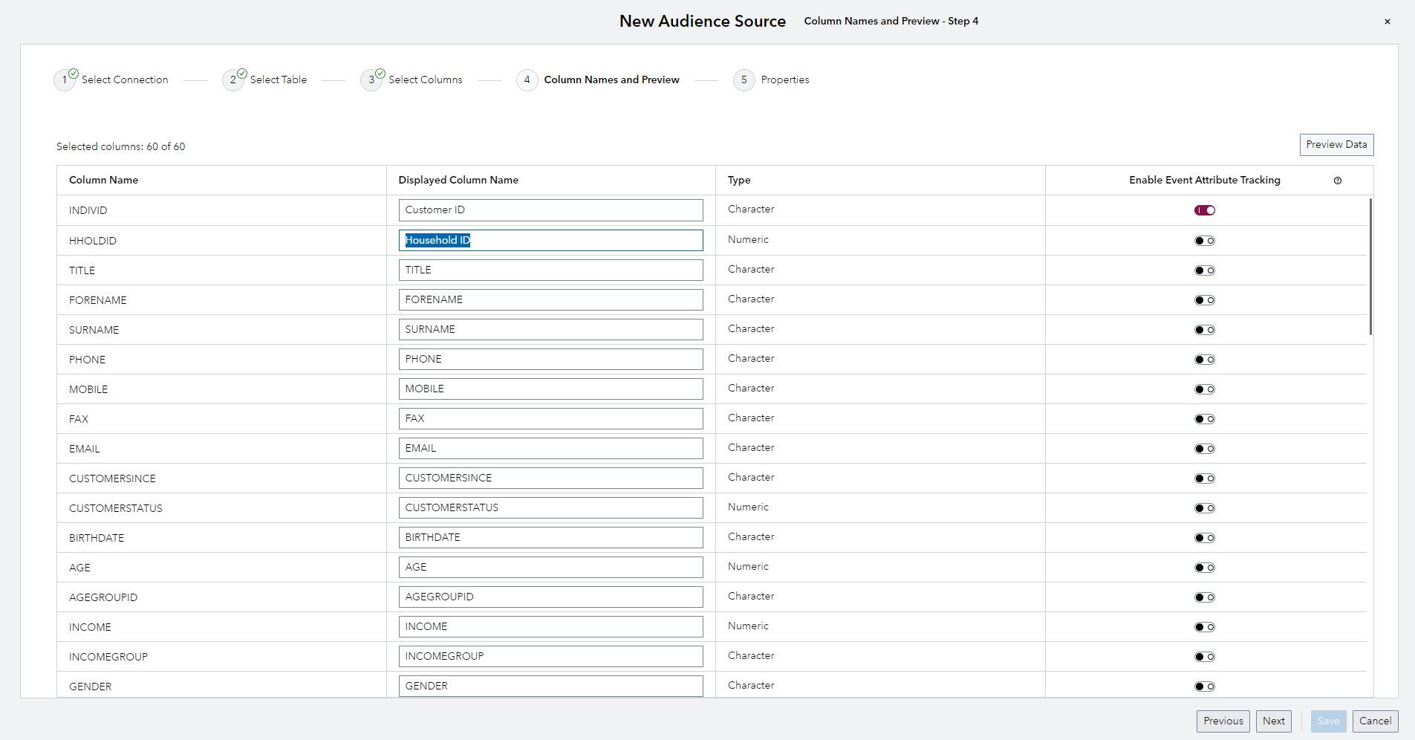Image resolution: width=1415 pixels, height=740 pixels.
Task: Click the step 2 Select Table circle
Action: point(235,79)
